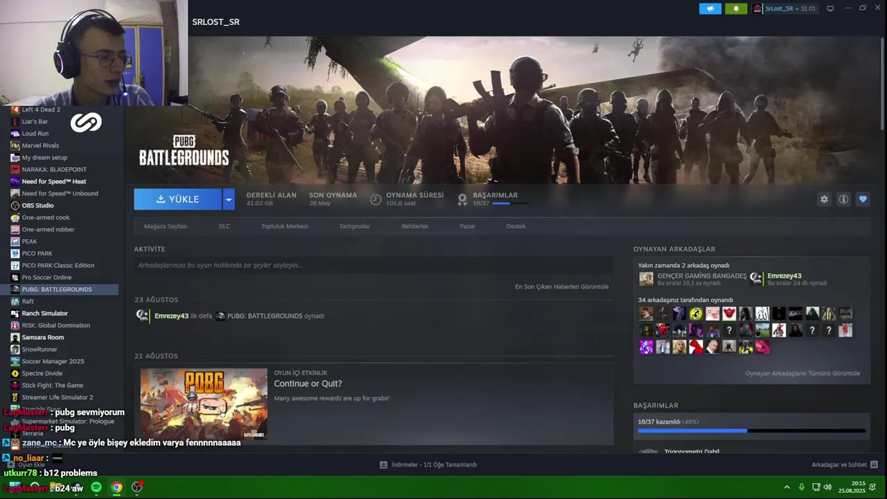Viewport: 887px width, 499px height.
Task: Click the Ranch Simulator game icon
Action: 15,313
